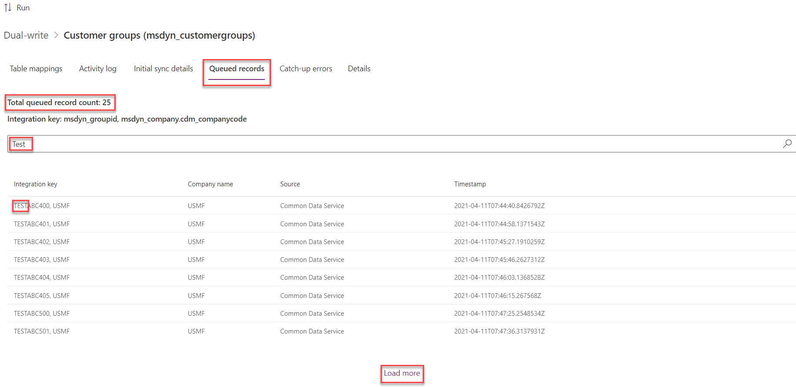796x387 pixels.
Task: Click timestamp 2021-04-11T07:46:03.1368528Z
Action: point(499,278)
